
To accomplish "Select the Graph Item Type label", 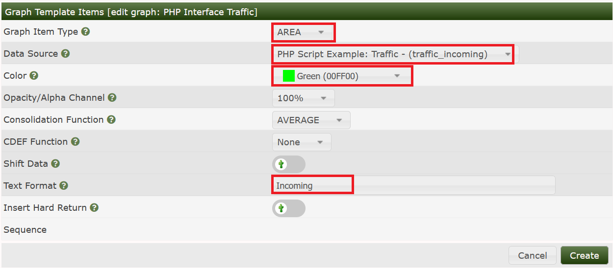I will 41,32.
